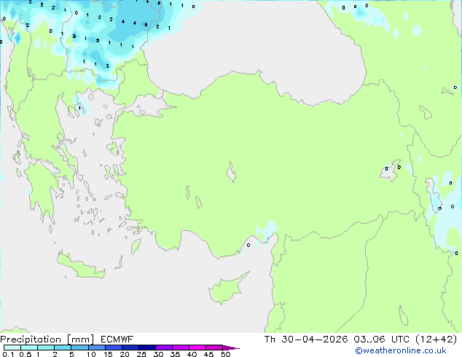Viewport: 462px width, 357px height.
Task: Select the 2–5 mm legend color swatch
Action: coord(63,348)
